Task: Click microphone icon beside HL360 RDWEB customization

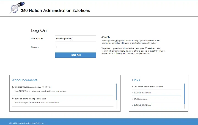Action: click(13, 87)
